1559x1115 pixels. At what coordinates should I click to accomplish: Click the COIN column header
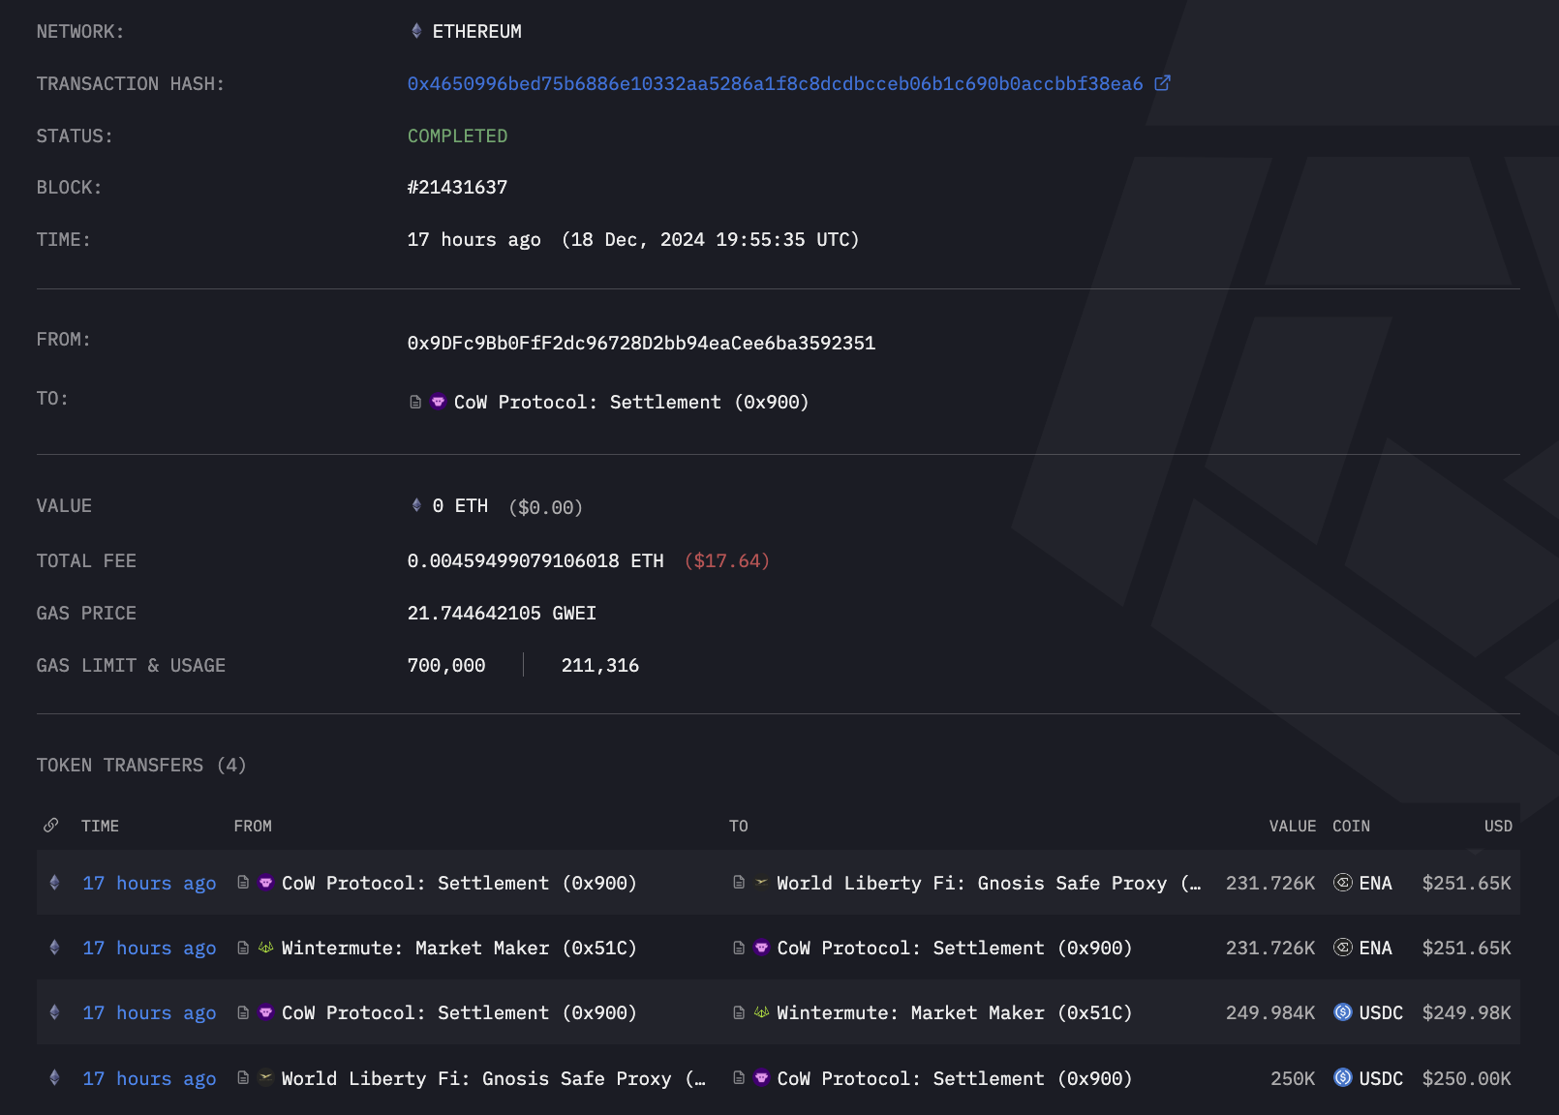[x=1351, y=827]
